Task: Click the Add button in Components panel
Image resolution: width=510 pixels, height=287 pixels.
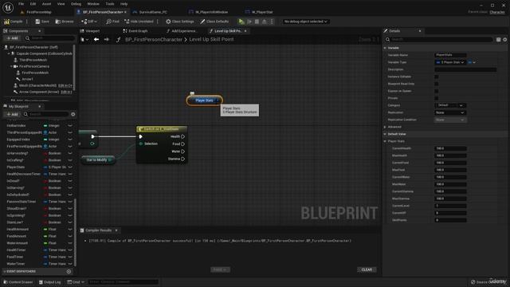Action: tap(13, 38)
